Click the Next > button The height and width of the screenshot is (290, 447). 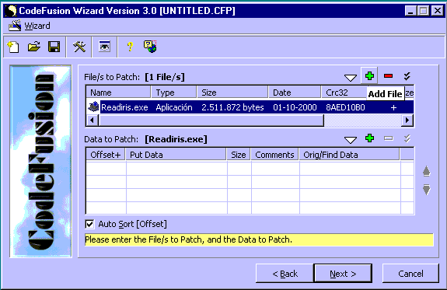point(343,274)
